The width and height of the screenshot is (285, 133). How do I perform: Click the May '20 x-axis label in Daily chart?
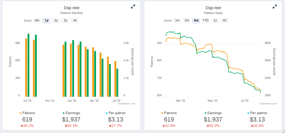pyautogui.click(x=212, y=101)
